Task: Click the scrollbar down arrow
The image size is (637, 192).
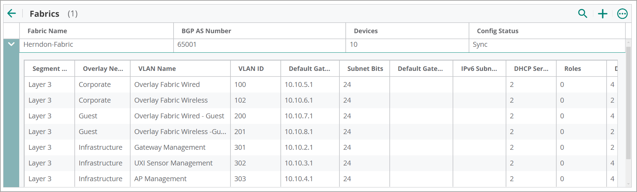Action: (x=629, y=184)
